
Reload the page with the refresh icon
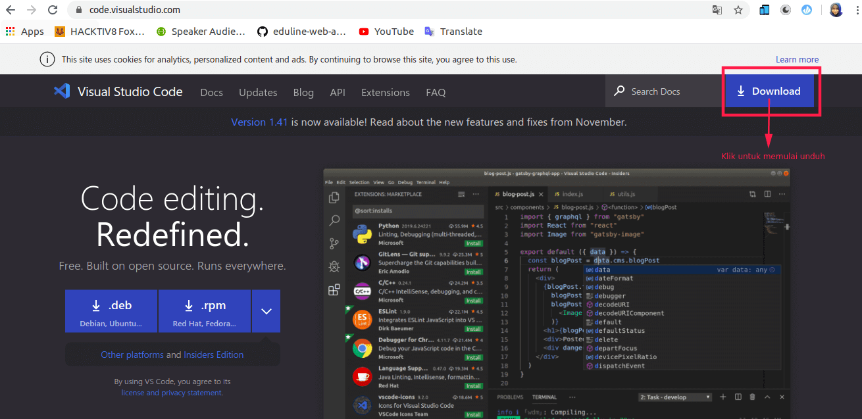[53, 10]
